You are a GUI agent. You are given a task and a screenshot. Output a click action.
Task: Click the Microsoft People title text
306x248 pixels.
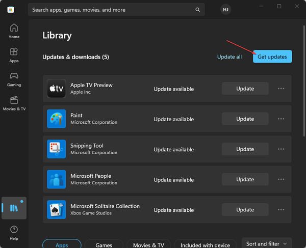[91, 176]
